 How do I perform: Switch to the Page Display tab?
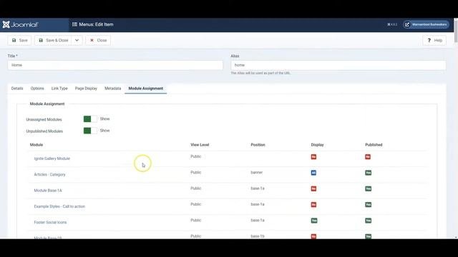click(x=86, y=89)
